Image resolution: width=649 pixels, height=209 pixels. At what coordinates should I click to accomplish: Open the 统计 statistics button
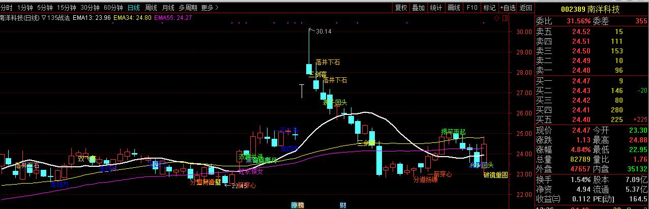[x=436, y=8]
